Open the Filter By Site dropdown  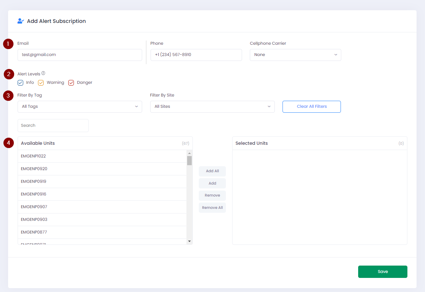coord(212,107)
